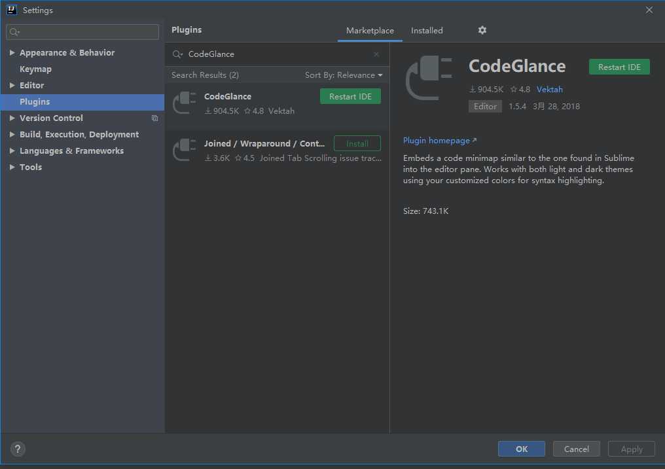The image size is (665, 469).
Task: Click the Editor category tag
Action: pyautogui.click(x=485, y=107)
